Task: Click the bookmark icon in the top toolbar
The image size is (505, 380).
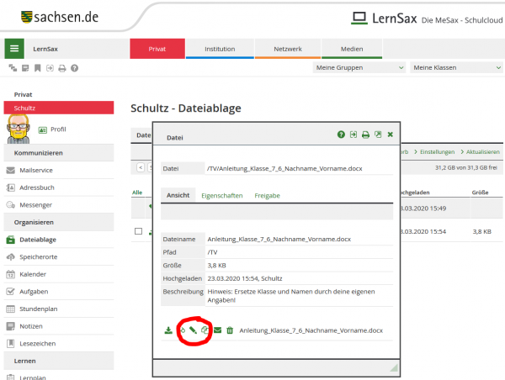Action: (x=38, y=68)
